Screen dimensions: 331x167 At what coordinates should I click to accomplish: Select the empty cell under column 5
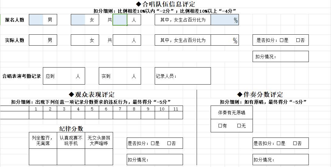pyautogui.click(x=92, y=115)
